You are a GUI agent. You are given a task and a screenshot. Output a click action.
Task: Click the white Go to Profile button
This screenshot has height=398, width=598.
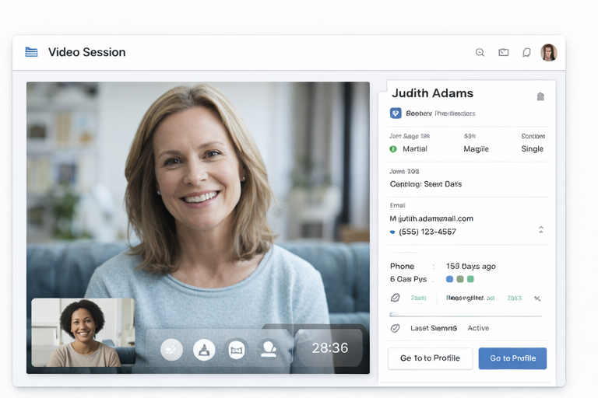pos(430,358)
